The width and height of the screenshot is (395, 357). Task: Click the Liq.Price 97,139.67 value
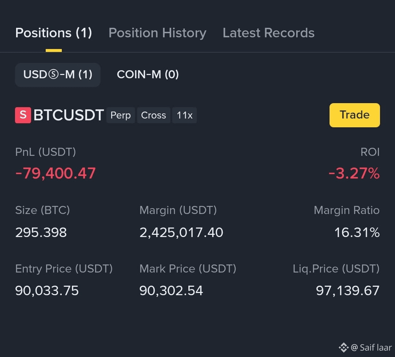(x=348, y=290)
